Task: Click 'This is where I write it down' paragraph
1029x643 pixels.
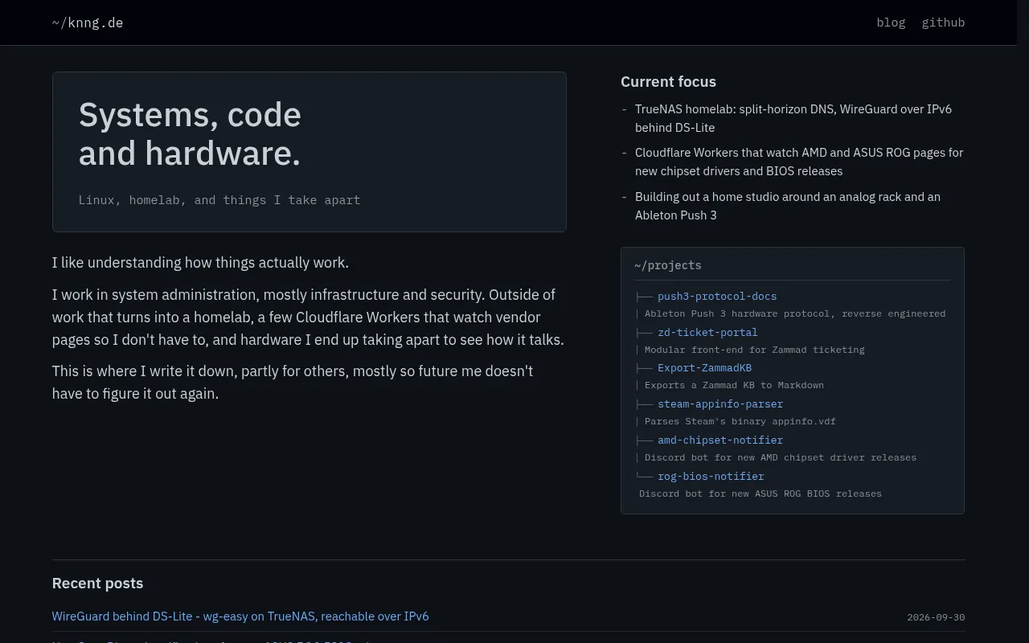Action: point(293,383)
